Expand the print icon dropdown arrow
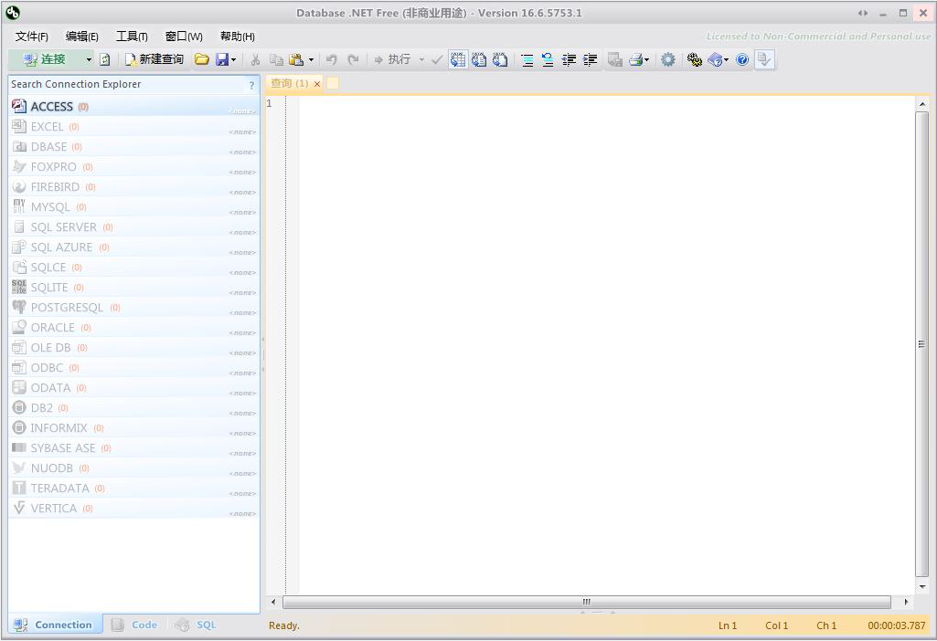This screenshot has height=641, width=937. point(647,59)
